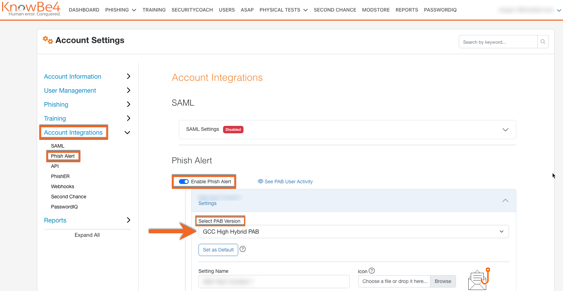Click the Search by keyword field
This screenshot has height=291, width=563.
[498, 42]
